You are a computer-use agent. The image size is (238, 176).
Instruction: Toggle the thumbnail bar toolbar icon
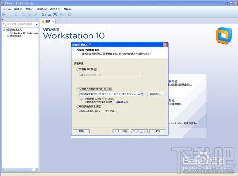[x=50, y=14]
